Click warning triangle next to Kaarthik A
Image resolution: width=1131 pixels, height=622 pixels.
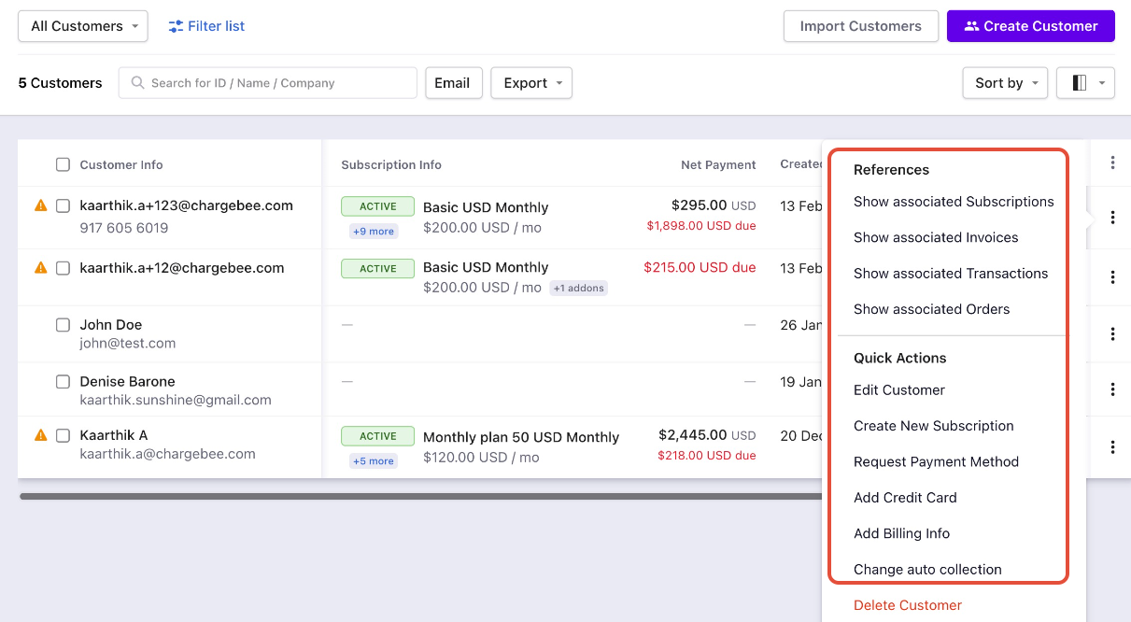[40, 435]
